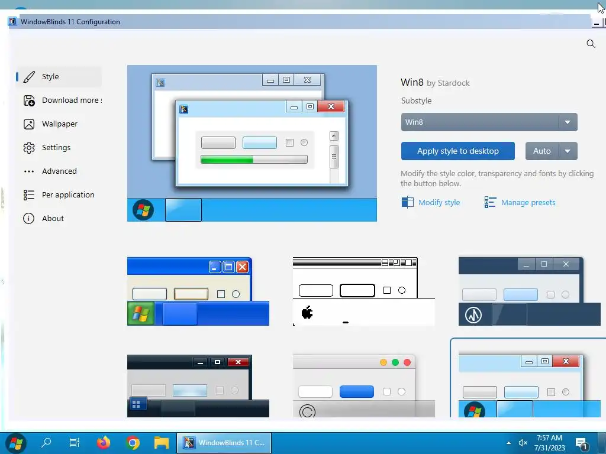Select the classic Mac black-and-white style thumbnail

(364, 291)
